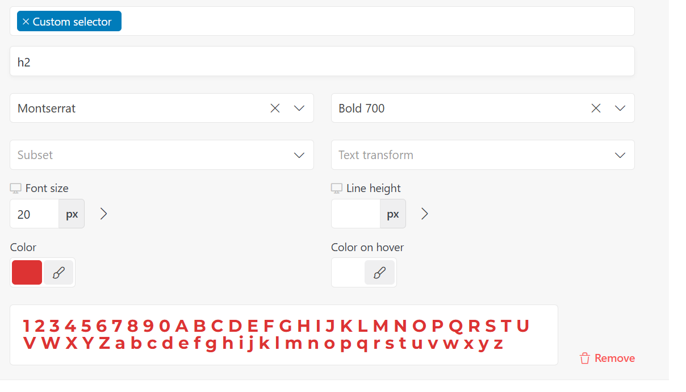Change the px unit for Line height
Viewport: 686px width, 392px height.
pos(393,214)
